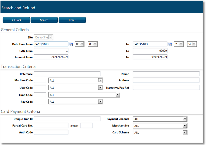The width and height of the screenshot is (206, 146).
Task: Open the From minute dropdown showing 00
Action: 93,44
